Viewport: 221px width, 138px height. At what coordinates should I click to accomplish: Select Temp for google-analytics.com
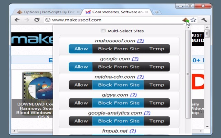tap(157, 121)
